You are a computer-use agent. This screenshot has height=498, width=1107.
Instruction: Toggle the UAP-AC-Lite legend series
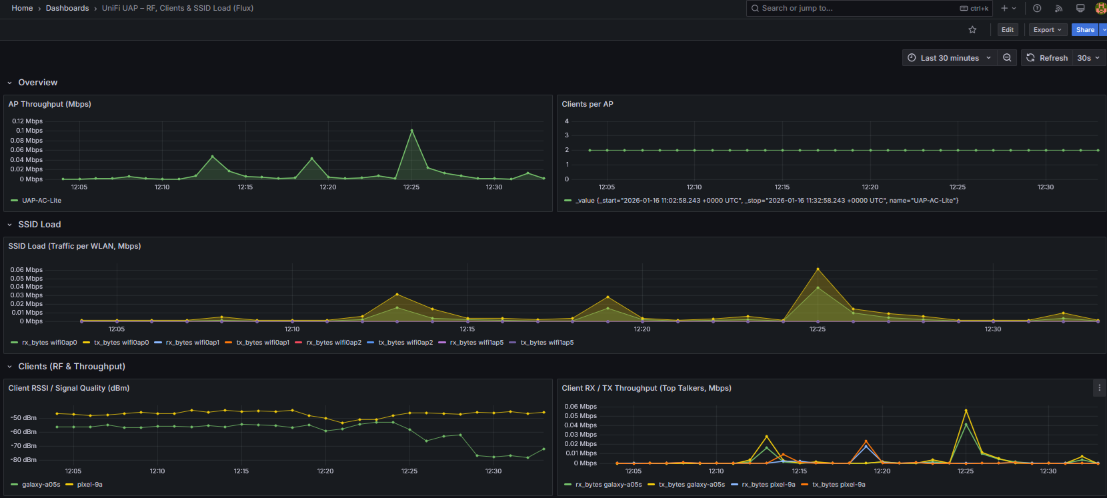pyautogui.click(x=41, y=201)
